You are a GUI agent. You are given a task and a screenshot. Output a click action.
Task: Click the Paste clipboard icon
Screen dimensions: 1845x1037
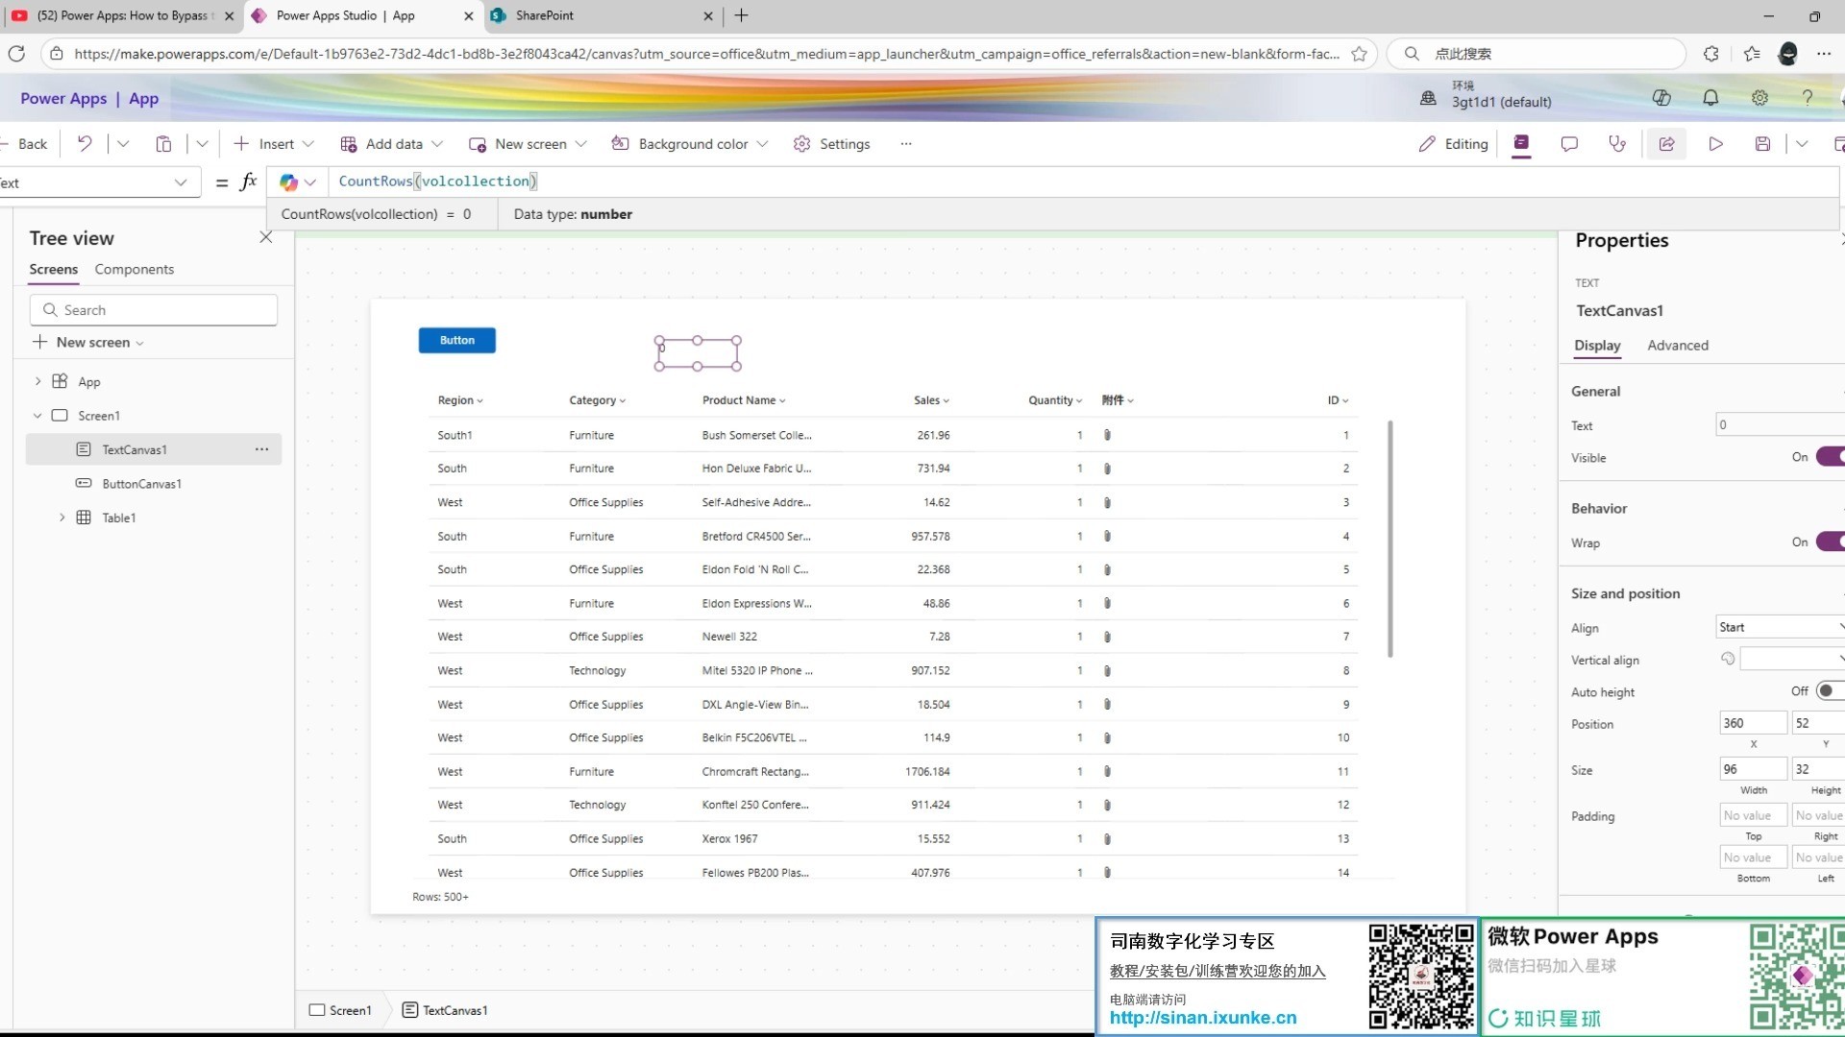tap(163, 144)
